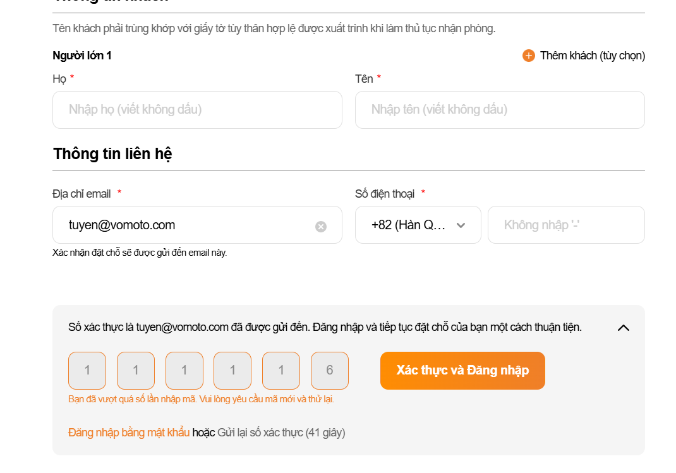The image size is (676, 473).
Task: Select the sixth code box containing 6
Action: [330, 371]
